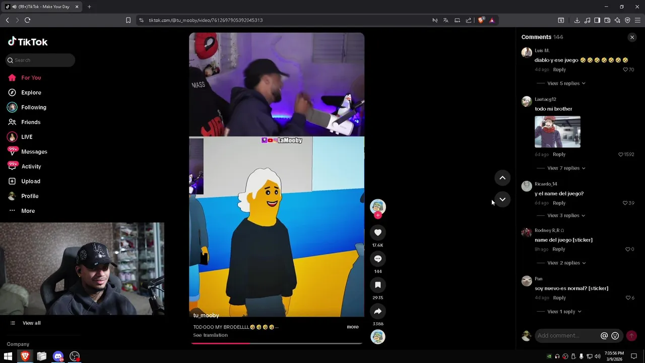This screenshot has width=645, height=363.
Task: Insert mention with @ icon
Action: [604, 336]
